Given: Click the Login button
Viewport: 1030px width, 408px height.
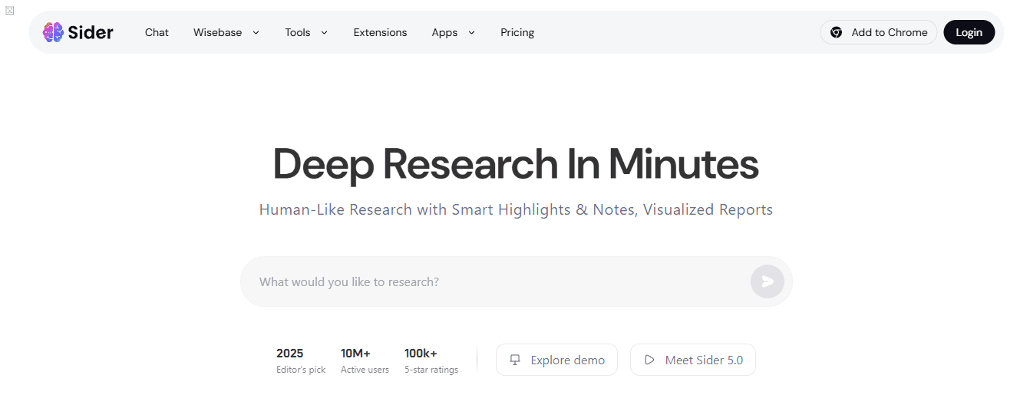Looking at the screenshot, I should point(969,32).
